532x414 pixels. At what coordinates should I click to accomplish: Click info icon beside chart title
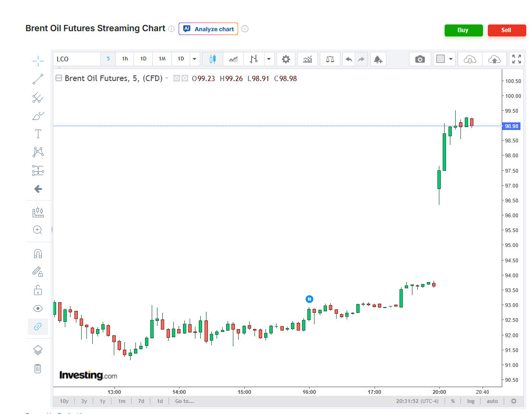[172, 29]
